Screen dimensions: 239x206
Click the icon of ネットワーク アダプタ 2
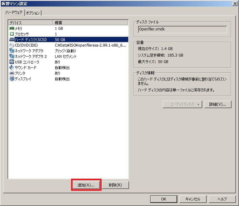pyautogui.click(x=12, y=56)
